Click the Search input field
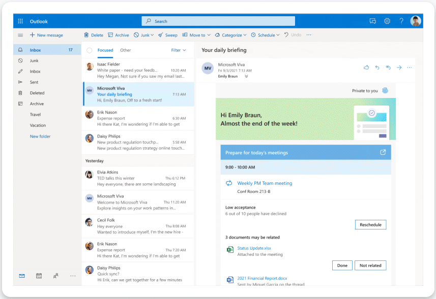 coord(218,21)
